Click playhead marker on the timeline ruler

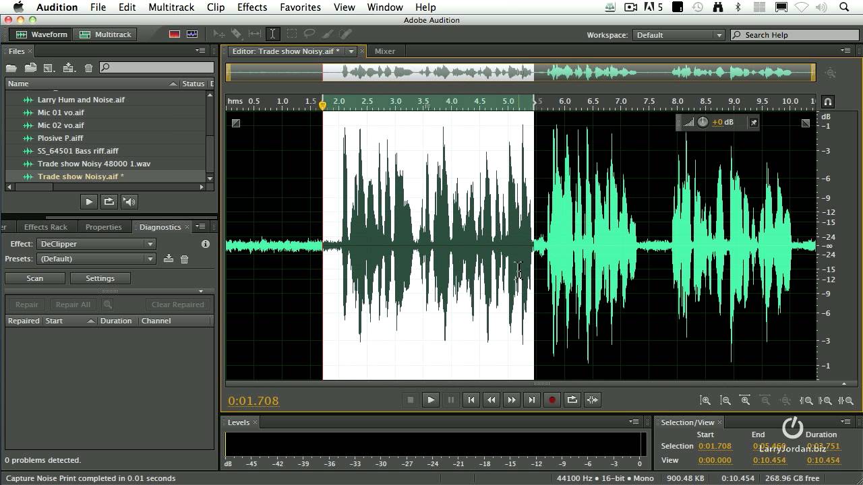[322, 105]
